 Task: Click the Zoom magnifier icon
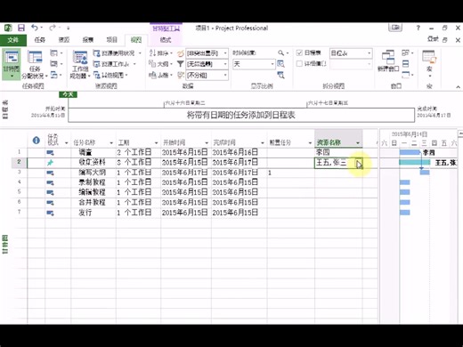click(x=280, y=53)
